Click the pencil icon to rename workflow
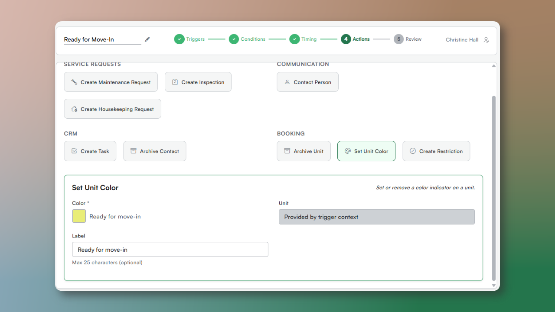The width and height of the screenshot is (555, 312). pyautogui.click(x=147, y=39)
